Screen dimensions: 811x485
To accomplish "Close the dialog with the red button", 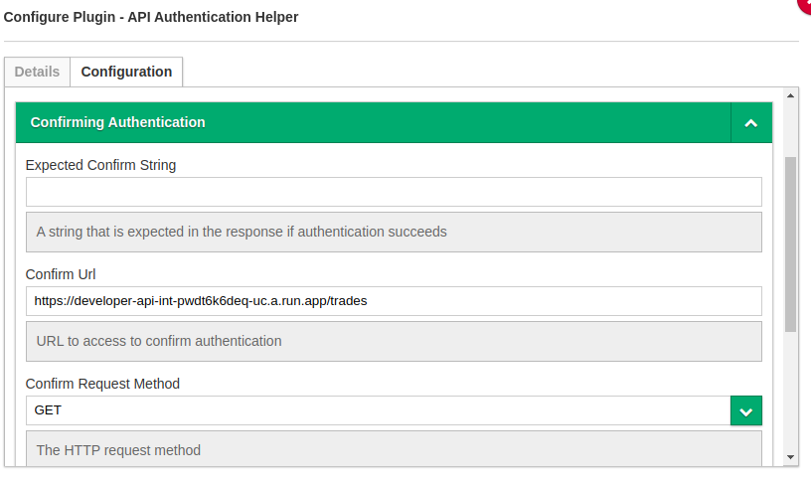I will click(806, 4).
